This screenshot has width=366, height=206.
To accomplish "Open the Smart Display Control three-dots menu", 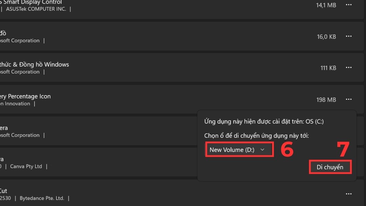I will point(349,5).
